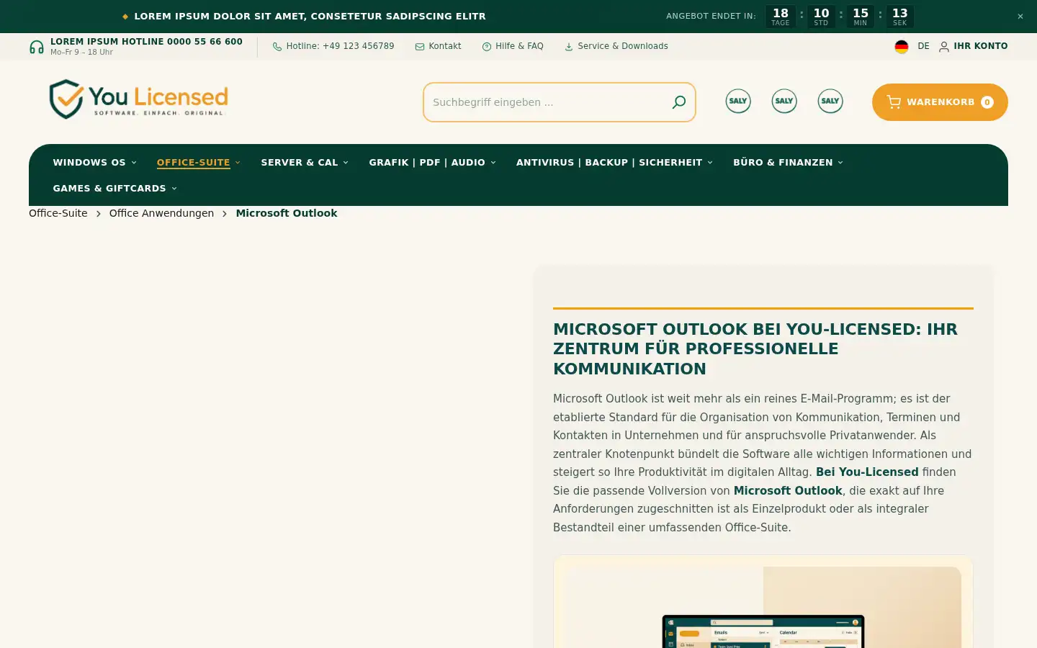Click the diamond bullet icon in the top banner
Screen dimensions: 1037x648
125,17
